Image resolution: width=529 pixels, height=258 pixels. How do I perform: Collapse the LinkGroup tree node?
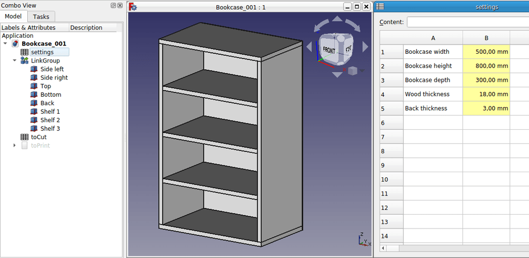point(14,60)
